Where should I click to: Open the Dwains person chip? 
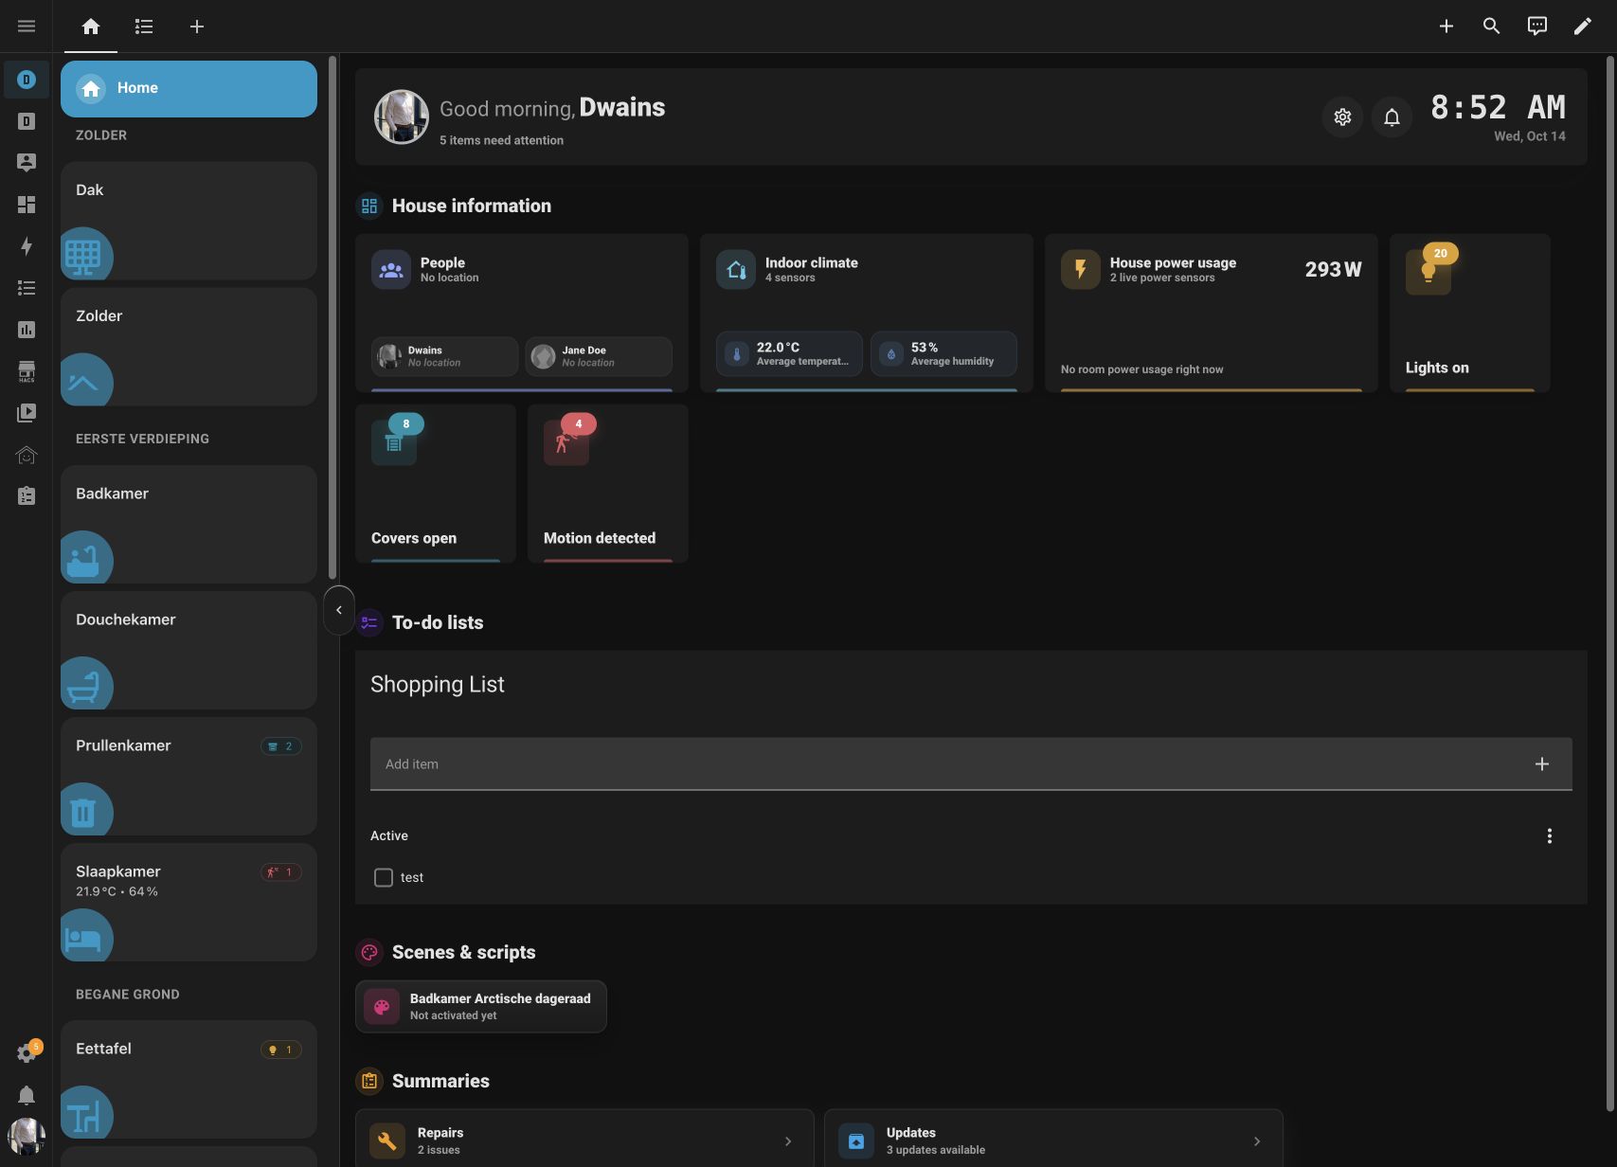(444, 356)
